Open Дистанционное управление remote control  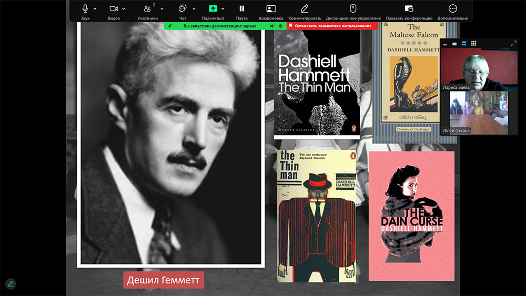click(353, 9)
